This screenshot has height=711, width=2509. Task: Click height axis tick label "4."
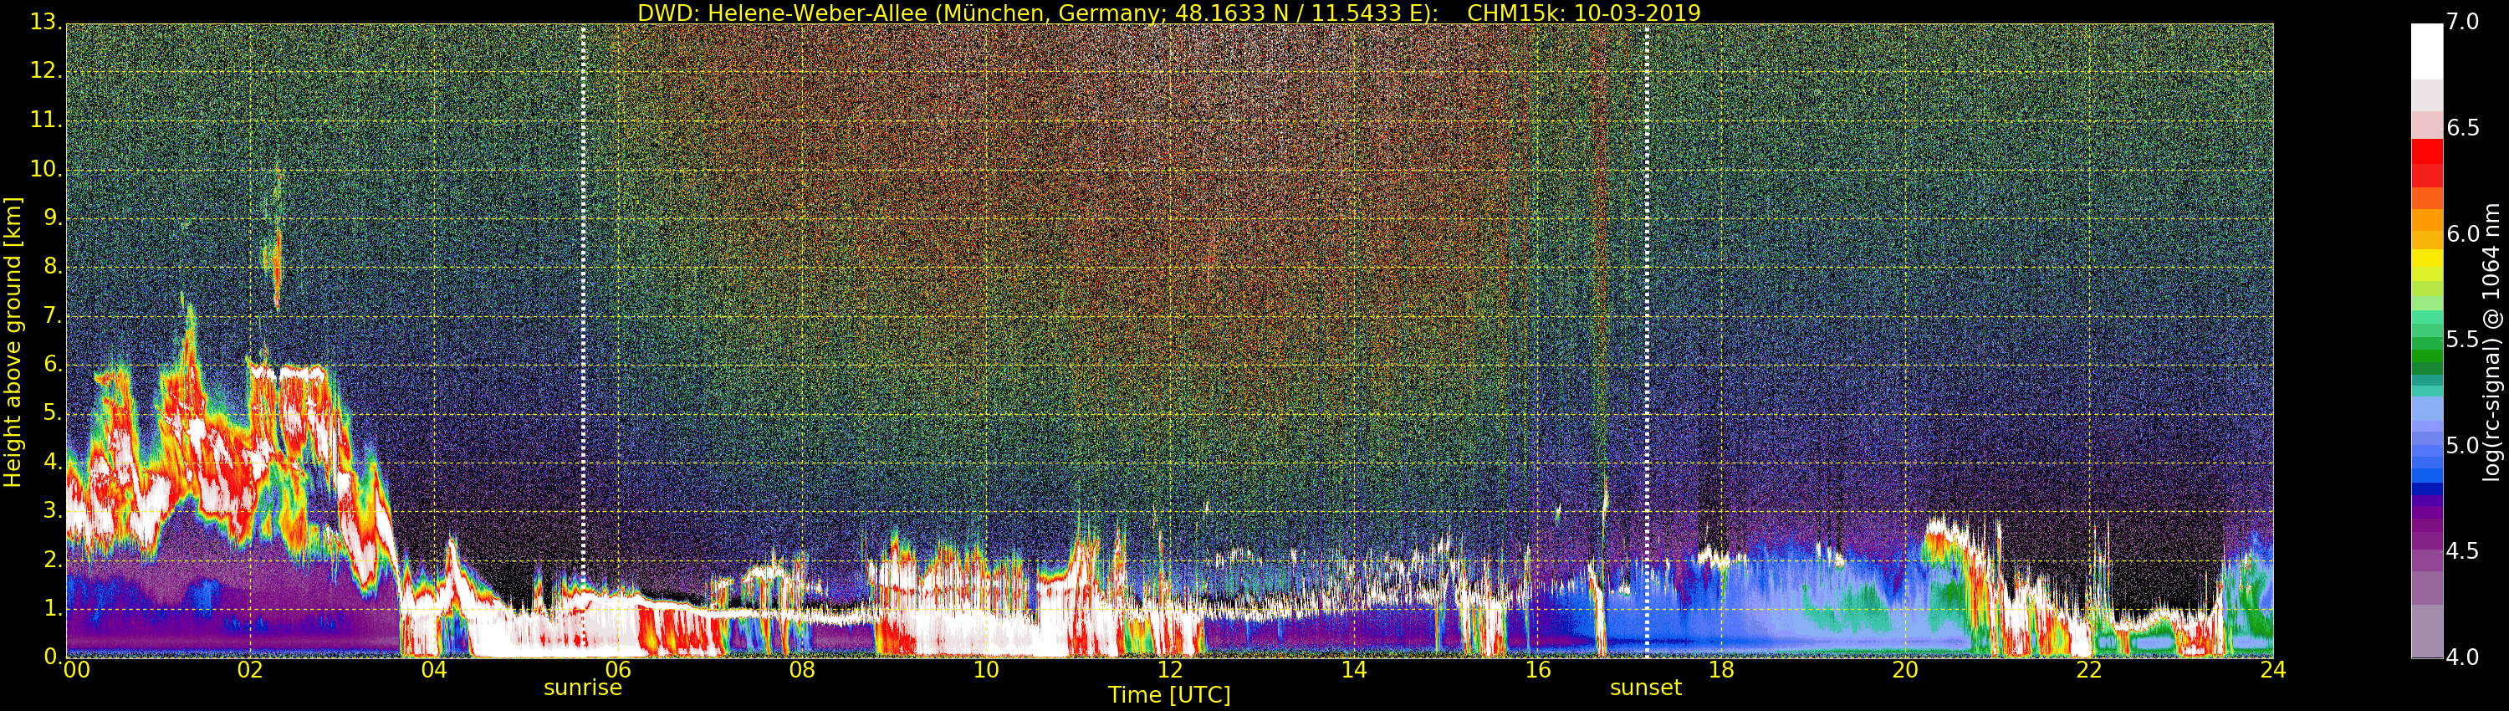pos(51,463)
